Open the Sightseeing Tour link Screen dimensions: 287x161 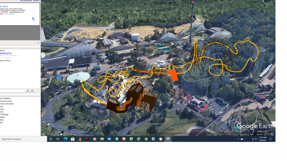tap(6, 53)
